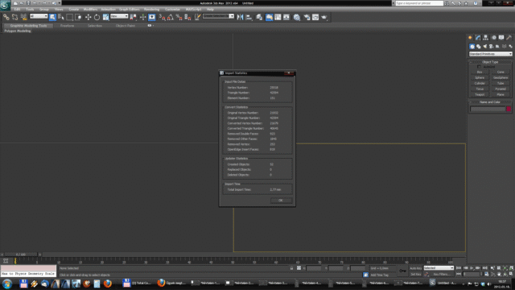Switch to the Object Paint ribbon tab
This screenshot has width=515, height=290.
pyautogui.click(x=126, y=26)
